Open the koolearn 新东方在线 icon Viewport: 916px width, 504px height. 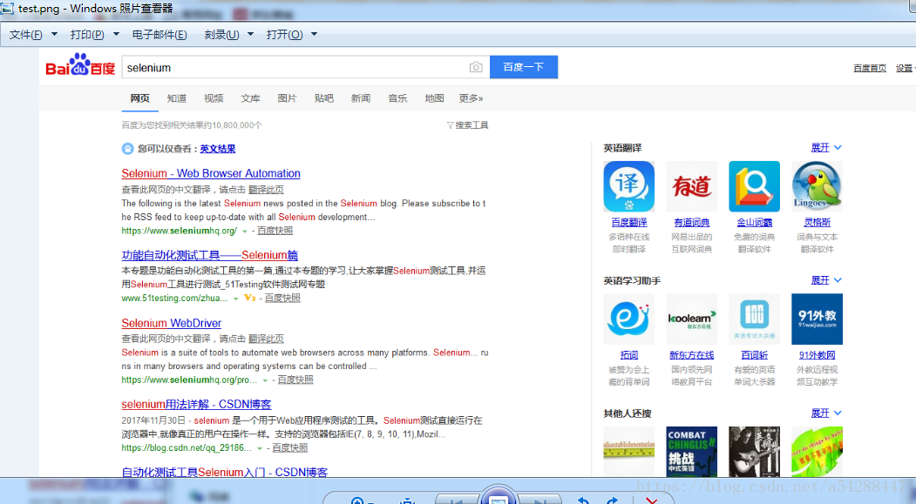(x=692, y=319)
